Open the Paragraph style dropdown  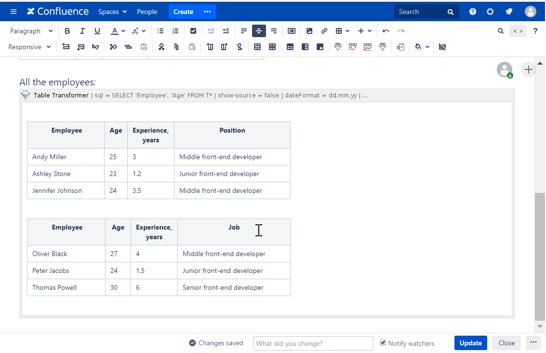31,31
